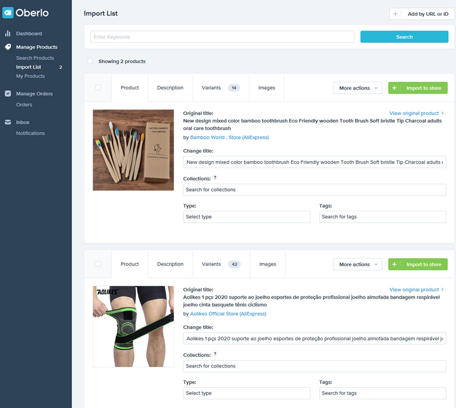Focus the Enter Keywords search field

click(222, 37)
